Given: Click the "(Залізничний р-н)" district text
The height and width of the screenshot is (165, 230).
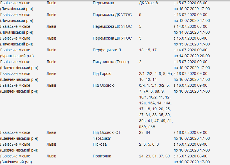Looking at the screenshot, I should (16, 162).
